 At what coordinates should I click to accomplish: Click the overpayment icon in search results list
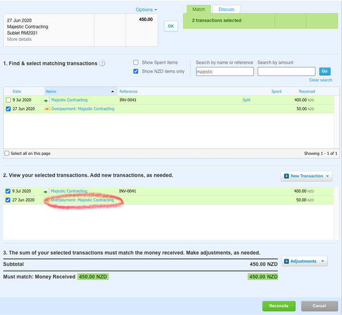(x=47, y=109)
